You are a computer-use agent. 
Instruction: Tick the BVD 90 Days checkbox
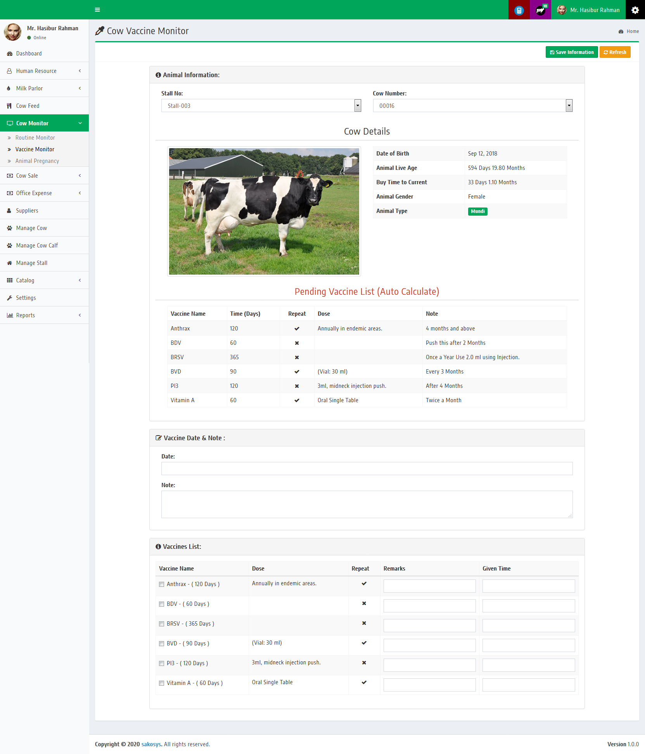click(x=162, y=643)
